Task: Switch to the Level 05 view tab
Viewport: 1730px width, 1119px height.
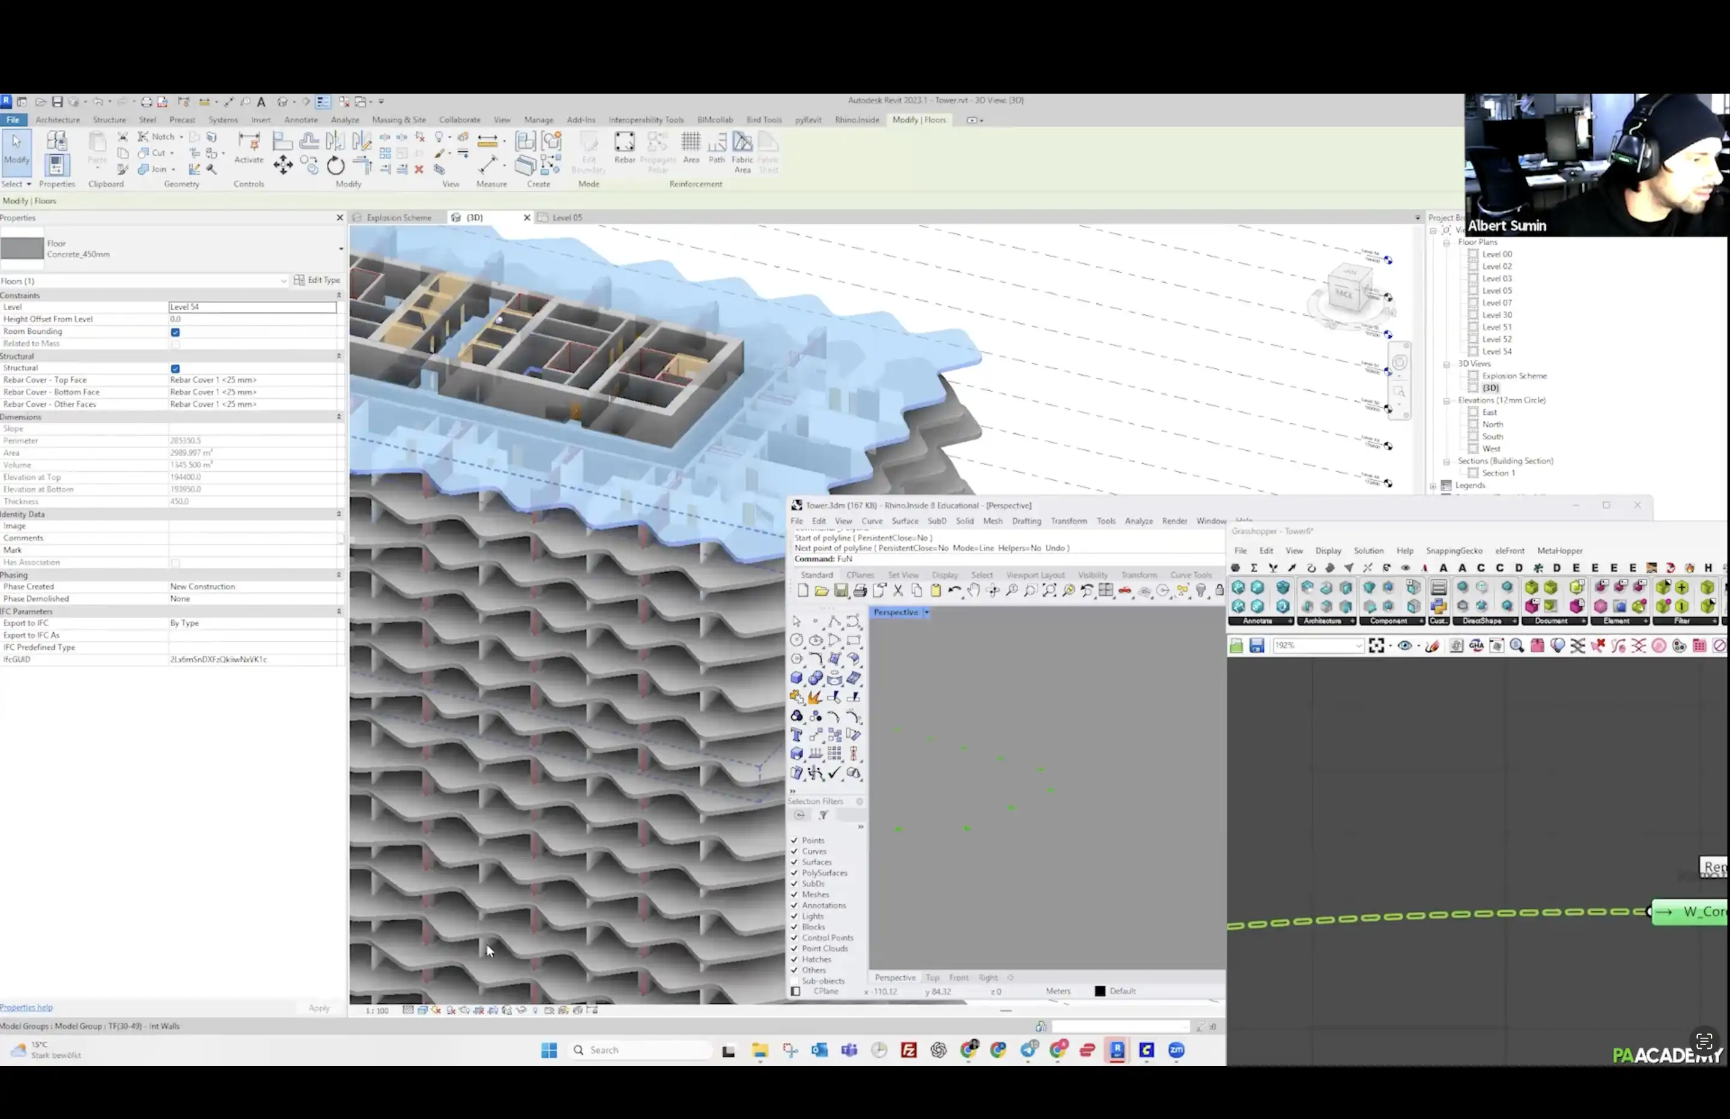Action: 567,218
